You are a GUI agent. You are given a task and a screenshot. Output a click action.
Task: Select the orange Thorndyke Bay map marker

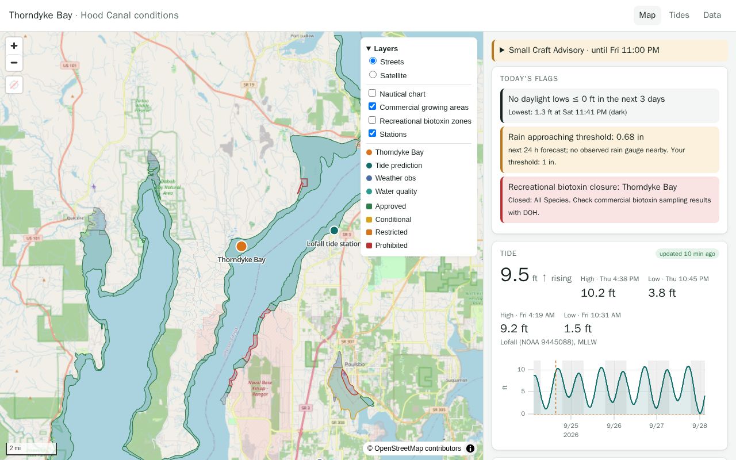(241, 246)
